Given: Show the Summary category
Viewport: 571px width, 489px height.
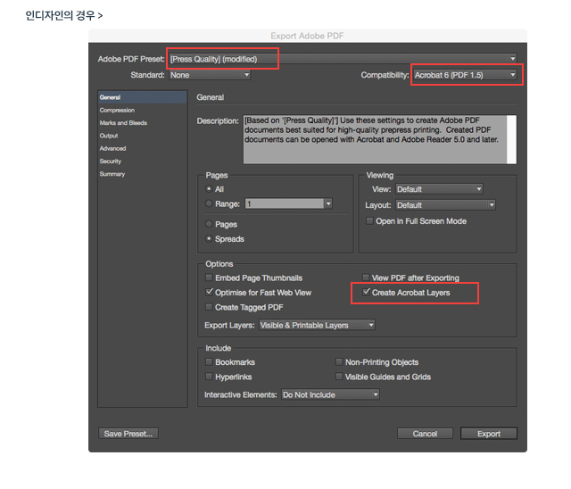Looking at the screenshot, I should 143,174.
